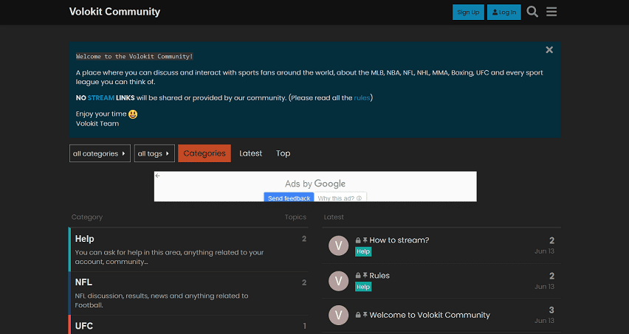Switch to the Top tab
Viewport: 629px width, 334px height.
[x=283, y=153]
